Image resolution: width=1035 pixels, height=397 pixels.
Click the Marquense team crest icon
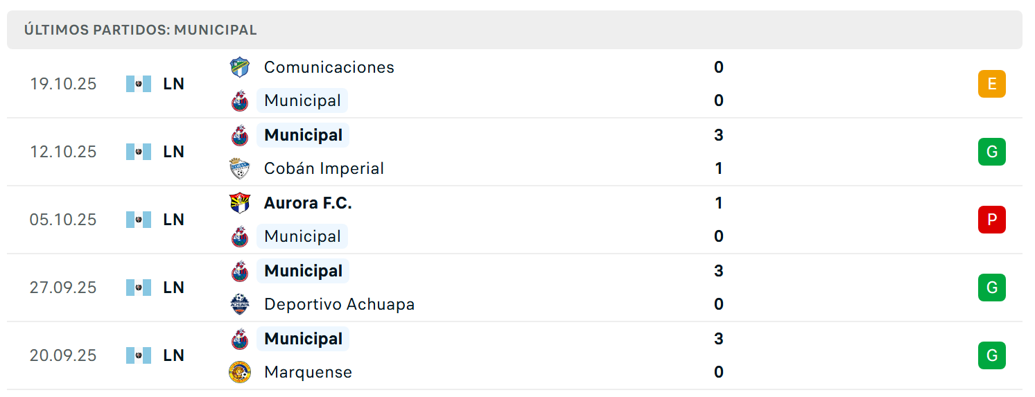click(x=240, y=372)
